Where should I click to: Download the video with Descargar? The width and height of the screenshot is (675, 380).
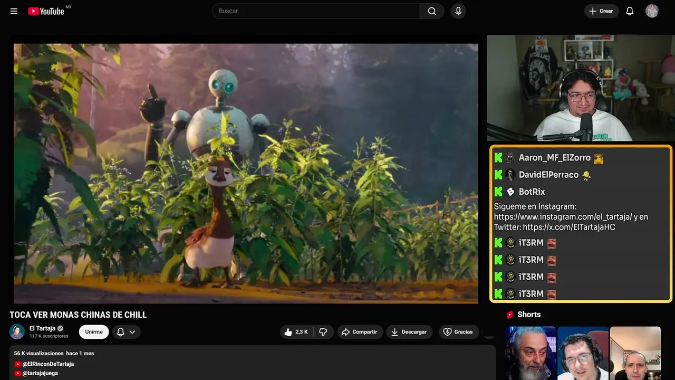[409, 332]
